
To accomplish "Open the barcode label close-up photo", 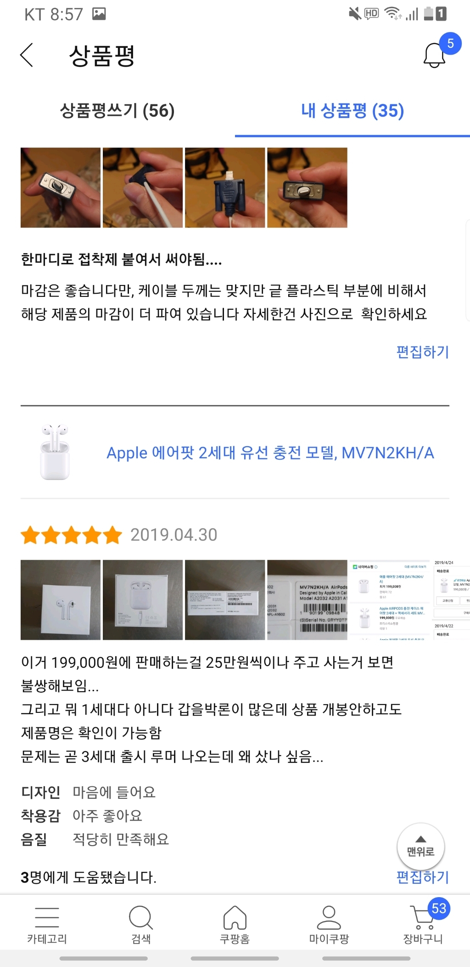I will click(x=307, y=600).
